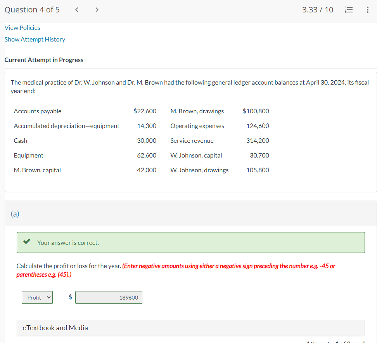This screenshot has width=377, height=343.
Task: Select part (a) section header
Action: 15,214
